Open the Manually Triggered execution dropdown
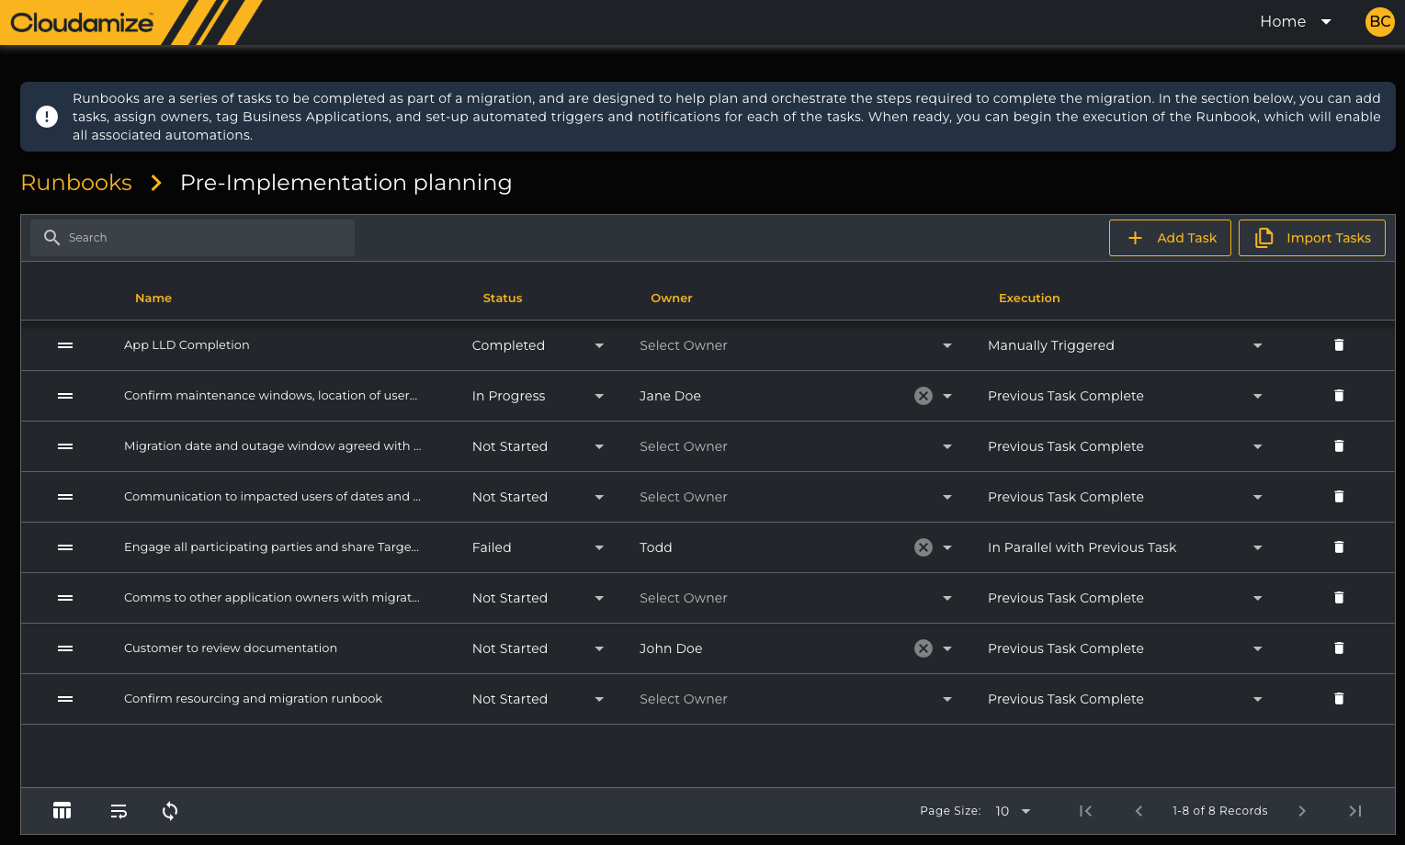 [x=1126, y=345]
